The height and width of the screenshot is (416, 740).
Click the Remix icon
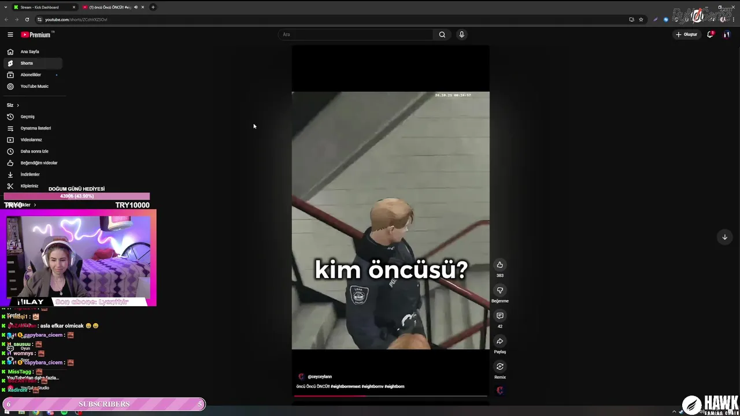point(500,367)
